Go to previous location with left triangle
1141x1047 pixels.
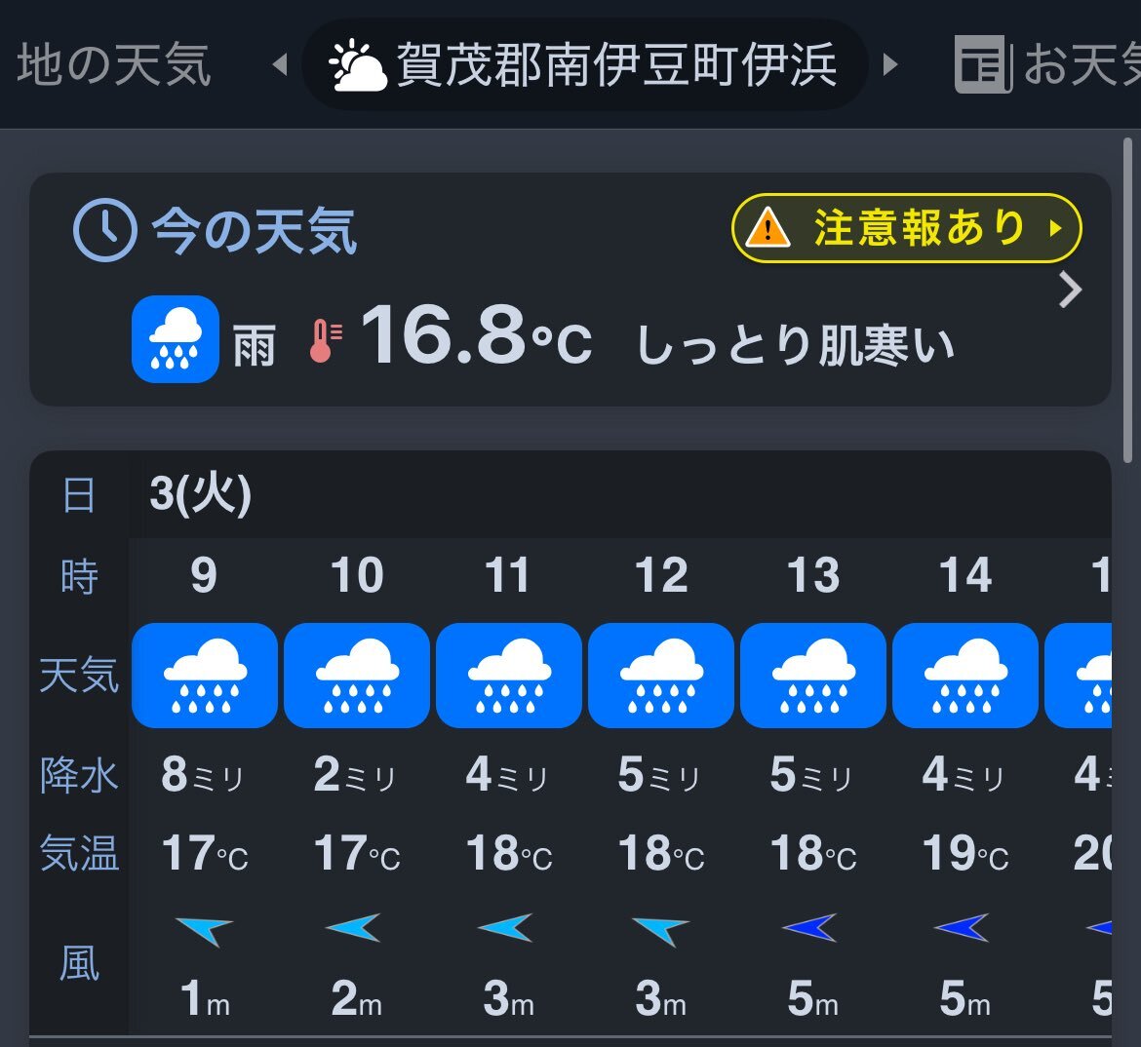point(280,64)
